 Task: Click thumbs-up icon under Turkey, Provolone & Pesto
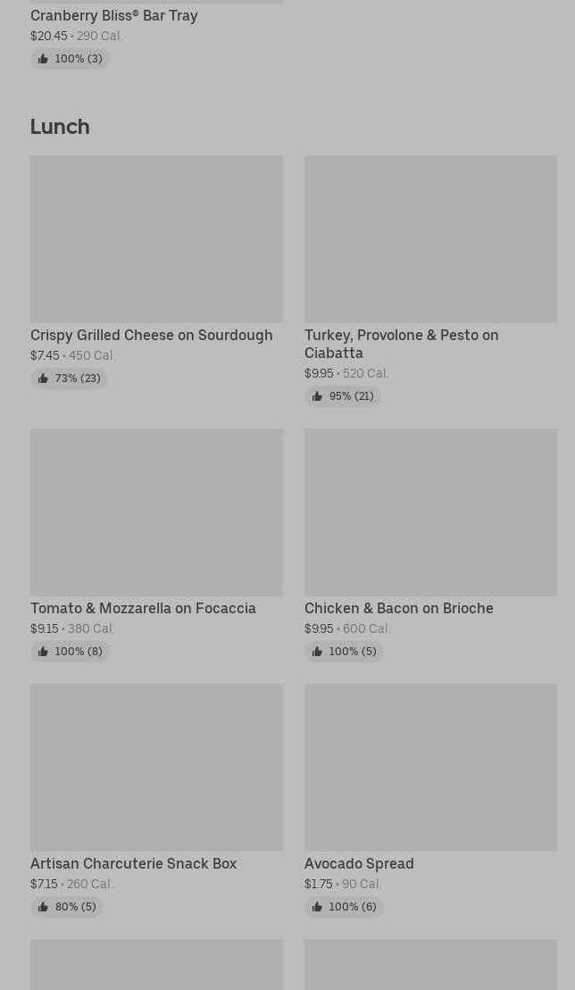click(317, 396)
